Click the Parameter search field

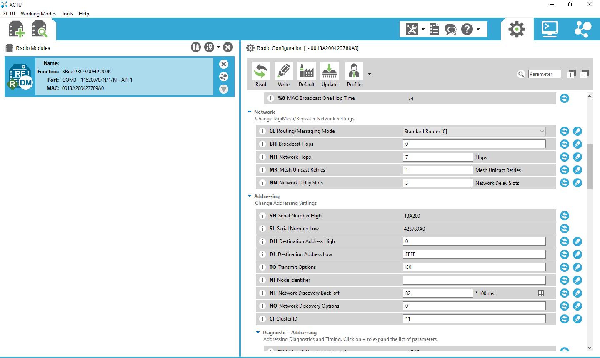point(544,74)
